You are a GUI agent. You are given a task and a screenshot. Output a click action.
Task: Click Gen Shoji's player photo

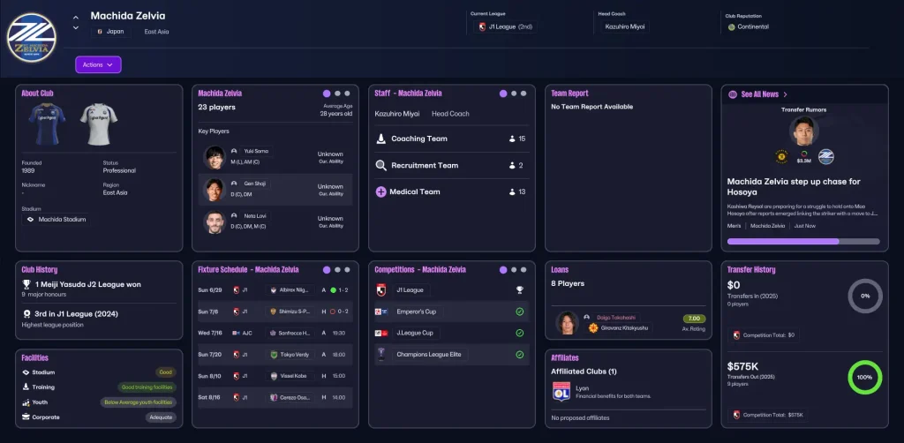(x=215, y=190)
